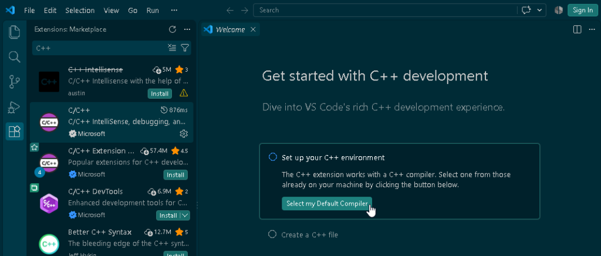Click the 'austin' publisher name
601x256 pixels.
click(x=77, y=93)
